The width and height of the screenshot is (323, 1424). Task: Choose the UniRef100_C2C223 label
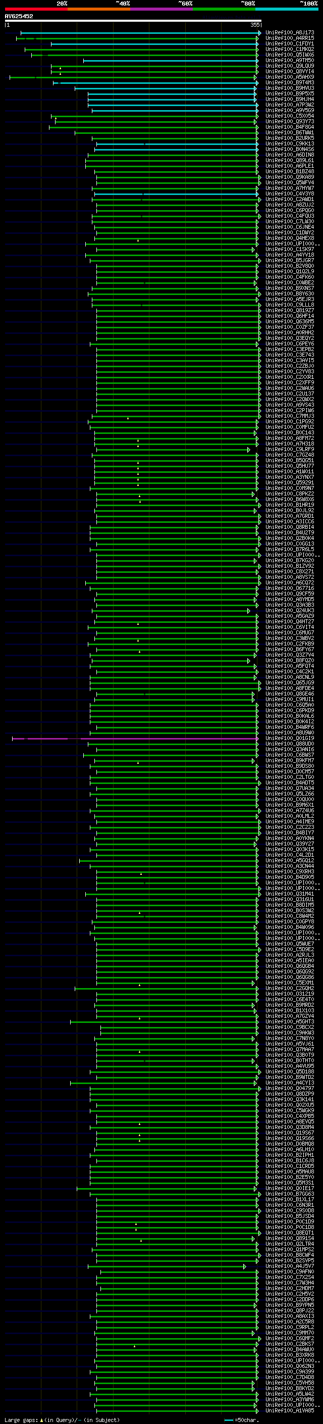point(289,827)
